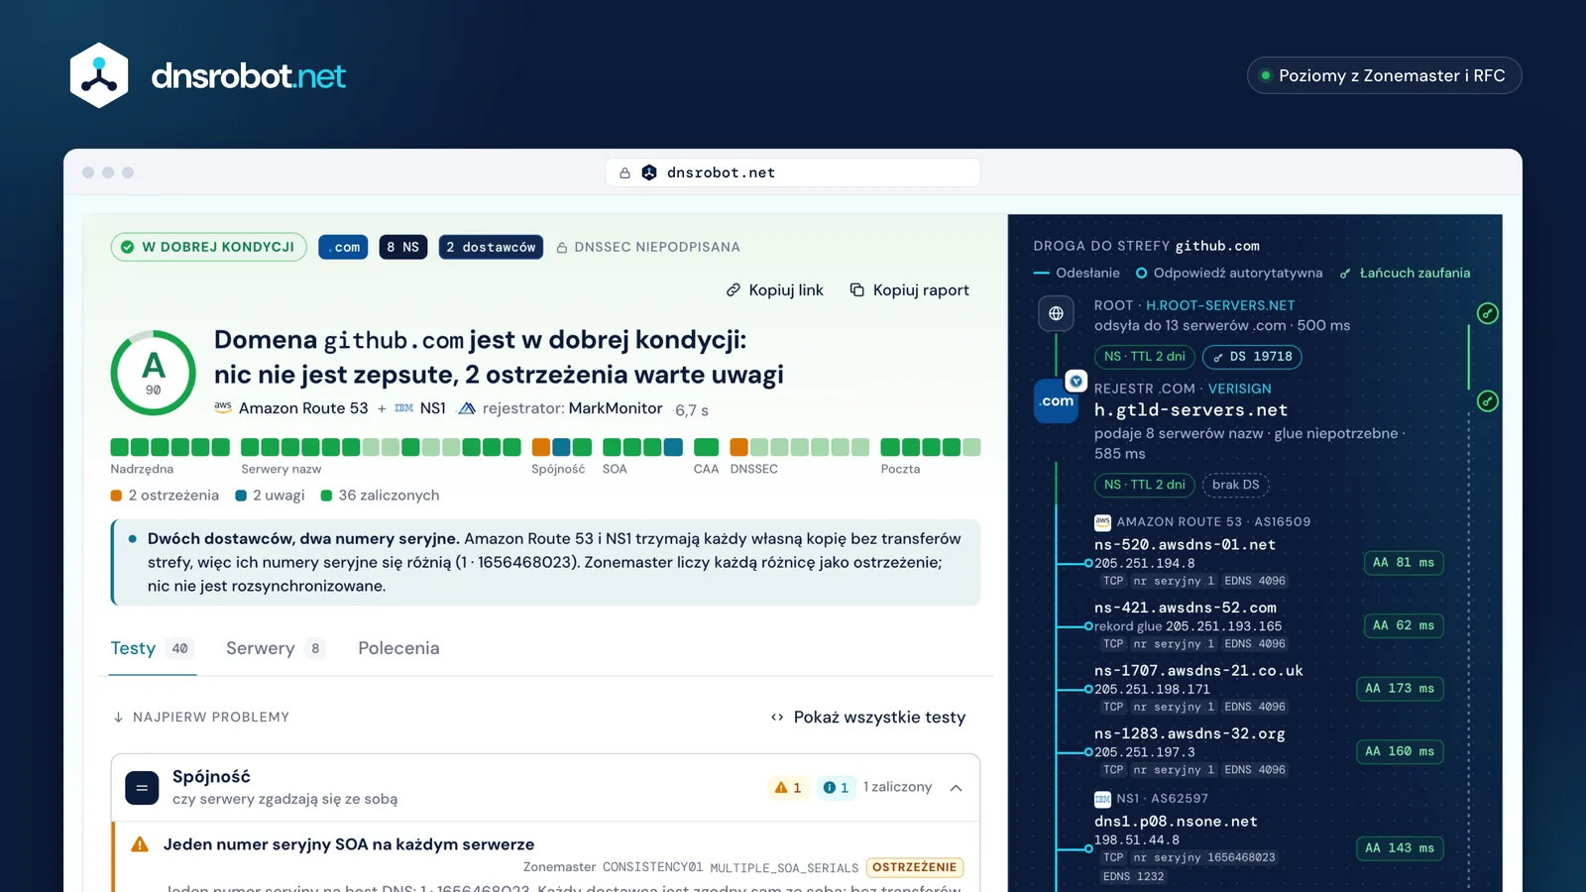Click the NS · TTL 2 dni chip under ROOT

(1145, 357)
